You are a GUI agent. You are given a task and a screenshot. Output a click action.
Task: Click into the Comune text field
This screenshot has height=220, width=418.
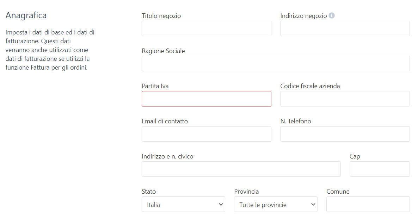[x=368, y=204]
